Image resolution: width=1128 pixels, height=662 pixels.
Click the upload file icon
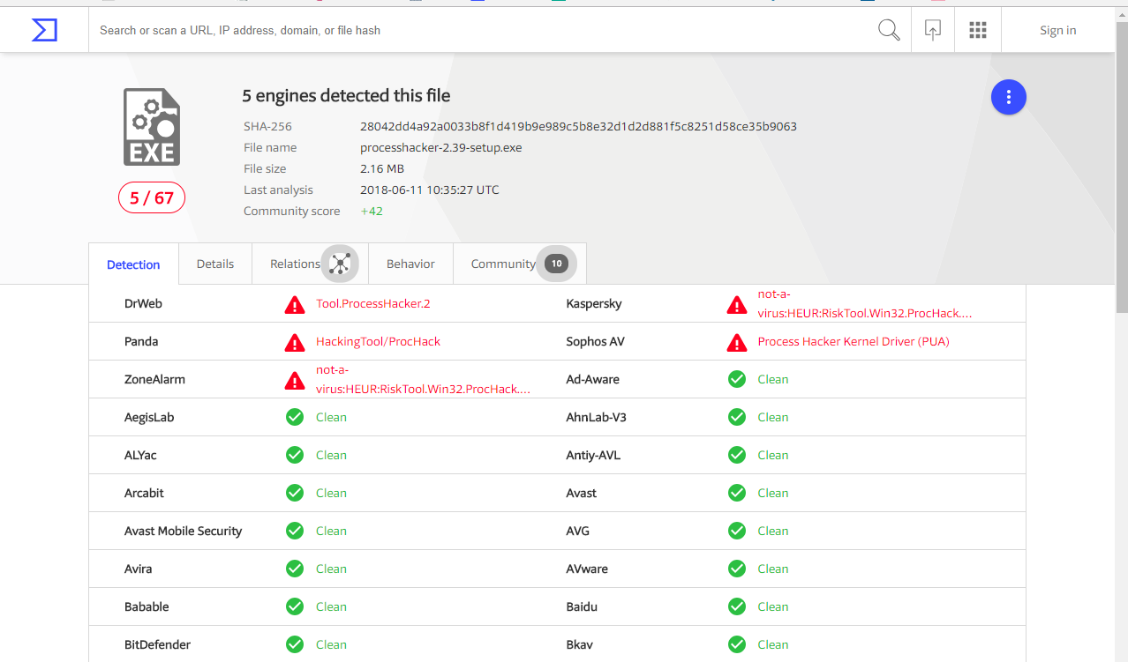[933, 30]
